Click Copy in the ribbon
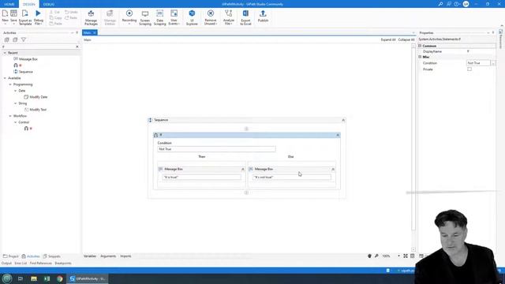Screen dimensions: 505x284 [x=56, y=17]
